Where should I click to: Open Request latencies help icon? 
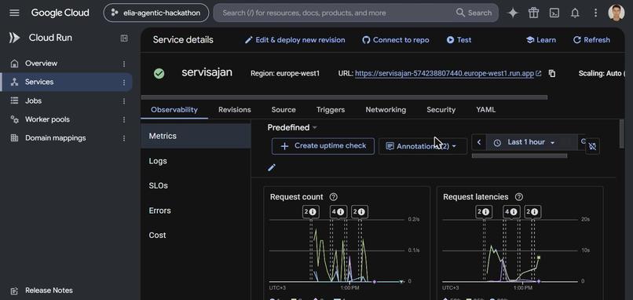point(519,197)
